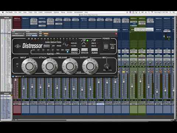Open the Marketplace menu
The width and height of the screenshot is (177, 133).
79,12
